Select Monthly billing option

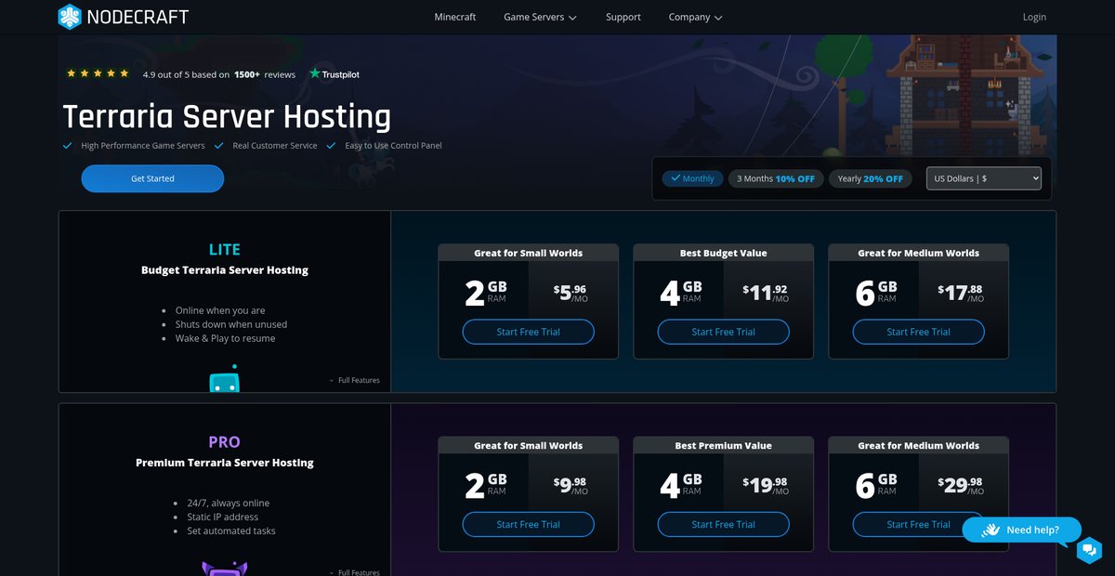point(692,178)
